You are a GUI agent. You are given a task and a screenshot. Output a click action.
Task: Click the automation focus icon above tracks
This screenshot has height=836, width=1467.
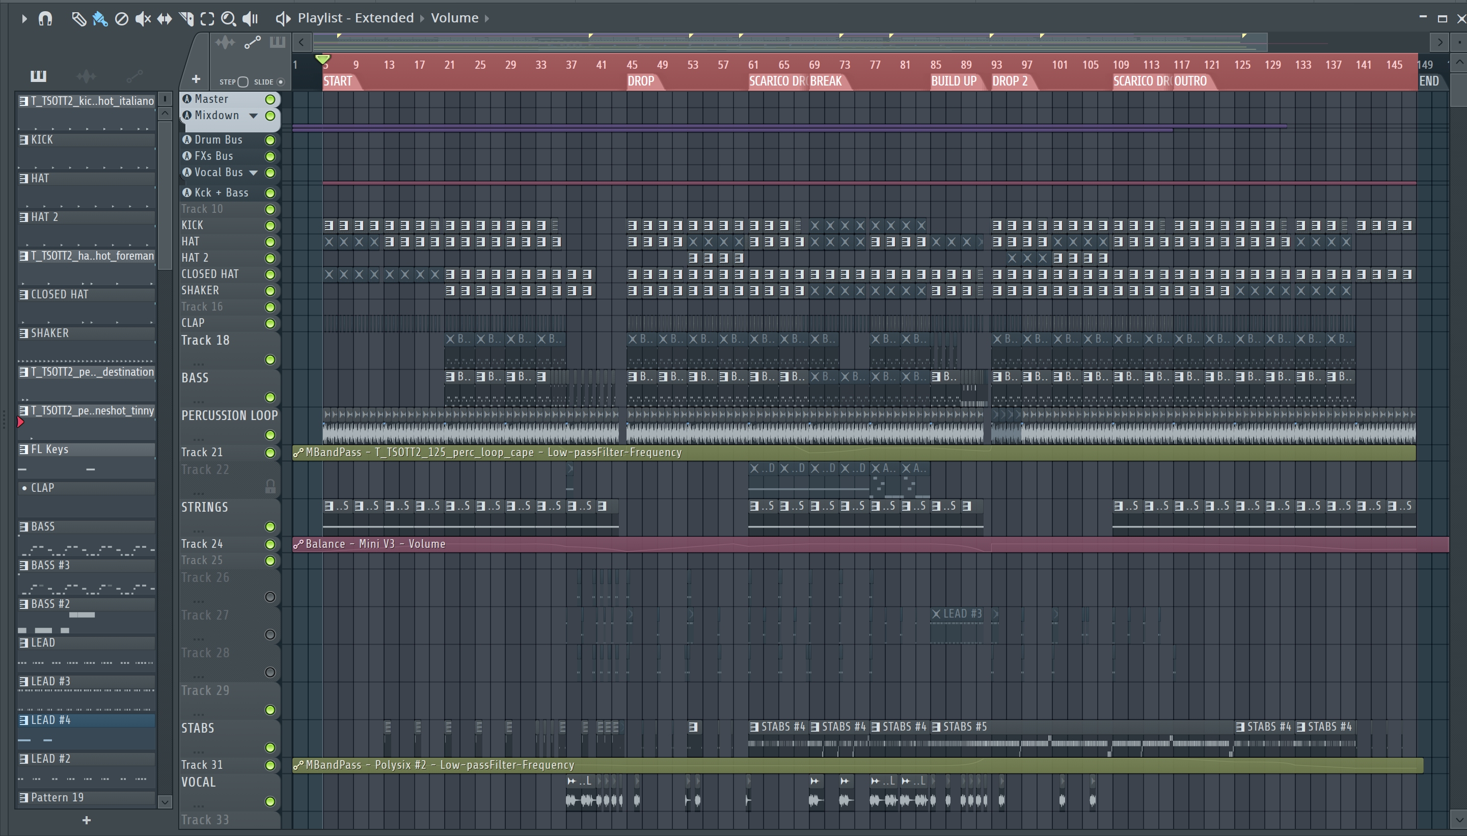click(x=252, y=42)
